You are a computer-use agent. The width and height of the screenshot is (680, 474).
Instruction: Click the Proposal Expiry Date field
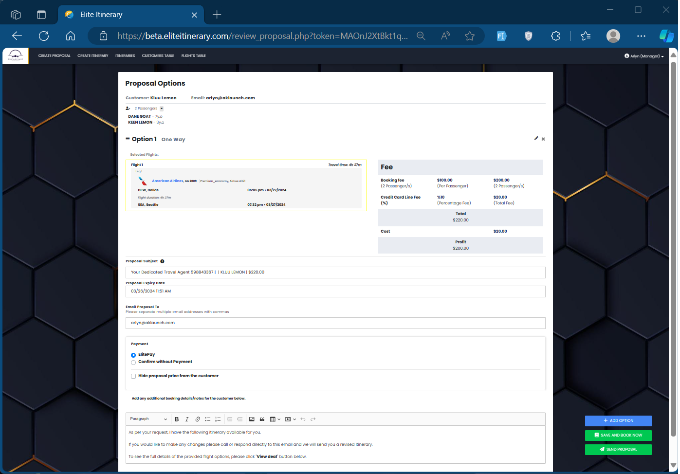coord(335,291)
